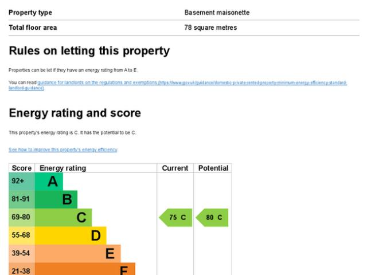The height and width of the screenshot is (275, 367).
Task: Select the 55-68 score range cell
Action: (x=22, y=235)
